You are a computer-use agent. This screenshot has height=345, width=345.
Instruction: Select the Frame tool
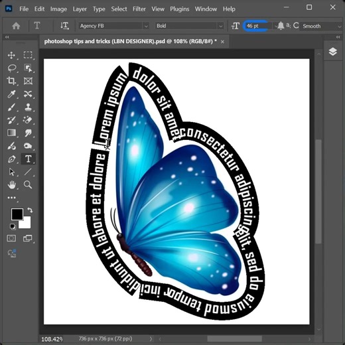28,81
